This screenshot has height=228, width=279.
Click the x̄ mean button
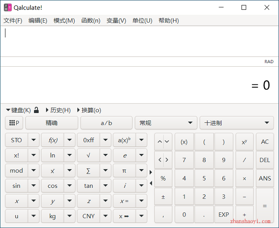(x=53, y=171)
